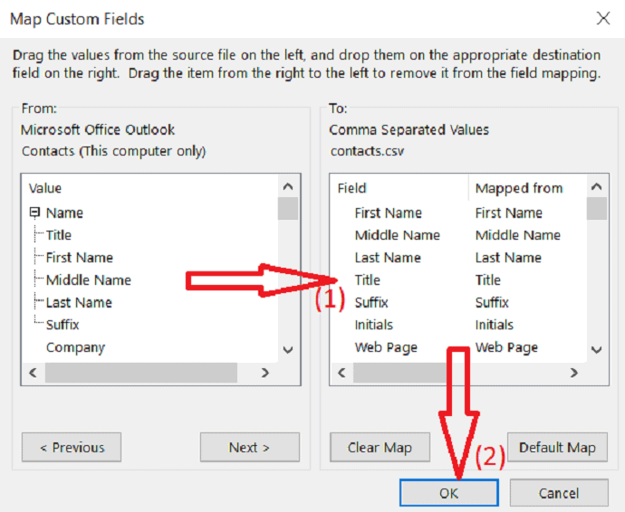Select First Name in the Field column
The height and width of the screenshot is (512, 625).
coord(389,213)
